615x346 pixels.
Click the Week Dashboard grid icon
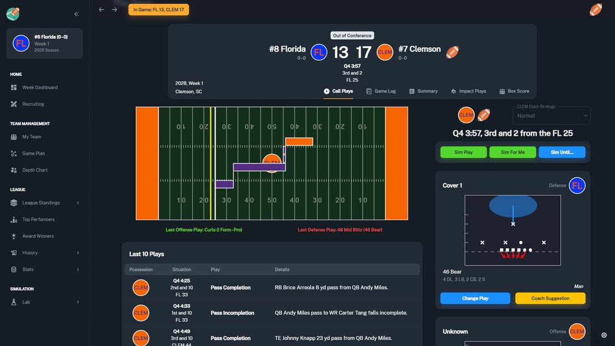tap(14, 87)
